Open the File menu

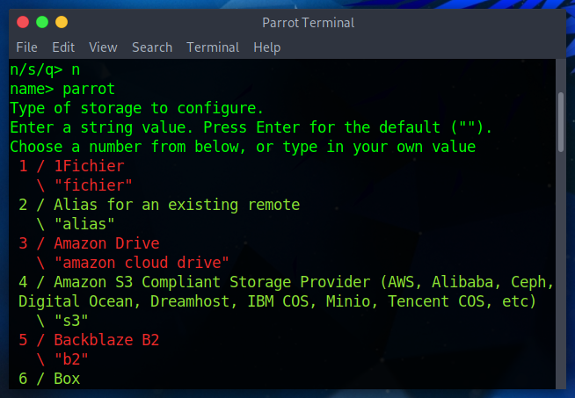tap(26, 47)
